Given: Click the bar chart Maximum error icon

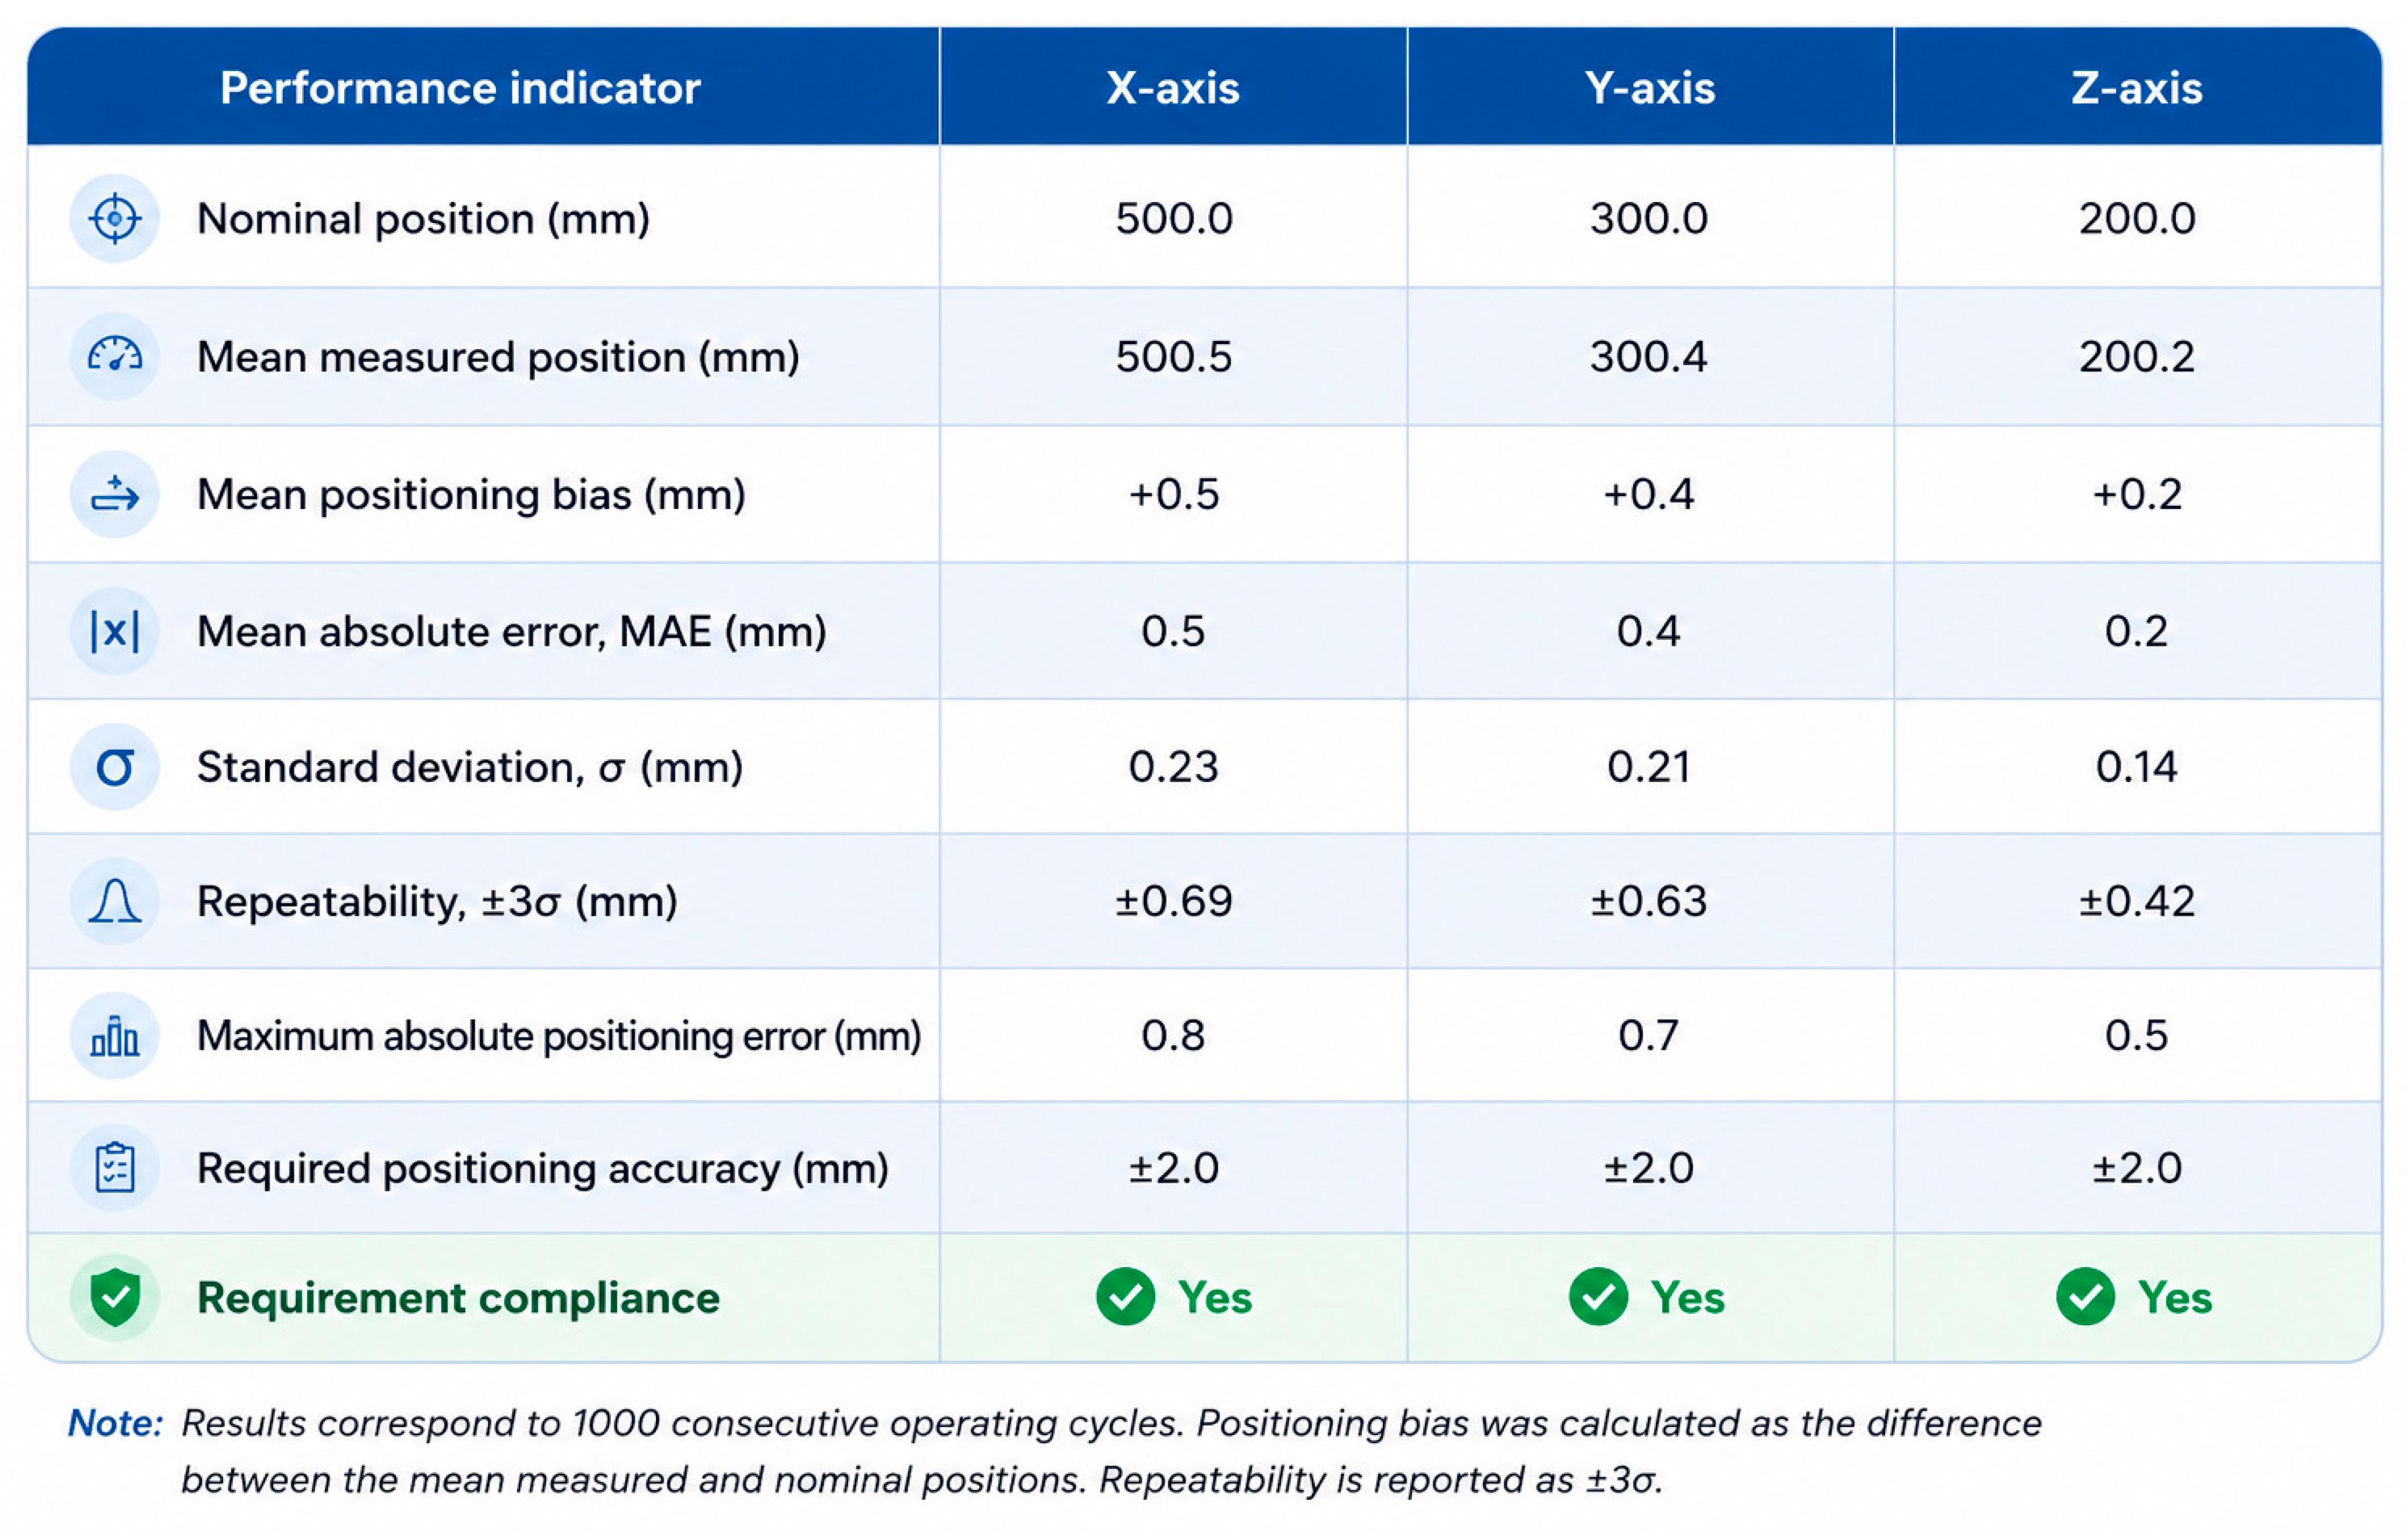Looking at the screenshot, I should [x=114, y=1035].
